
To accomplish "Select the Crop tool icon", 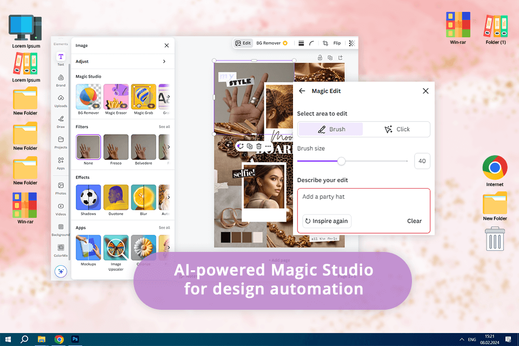I will coord(325,43).
